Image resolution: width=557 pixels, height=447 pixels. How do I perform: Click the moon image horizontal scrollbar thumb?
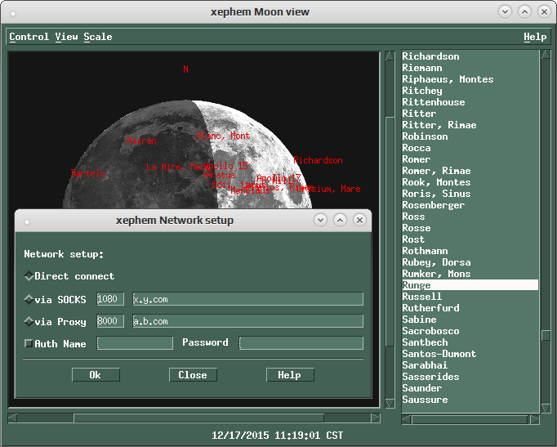(199, 418)
